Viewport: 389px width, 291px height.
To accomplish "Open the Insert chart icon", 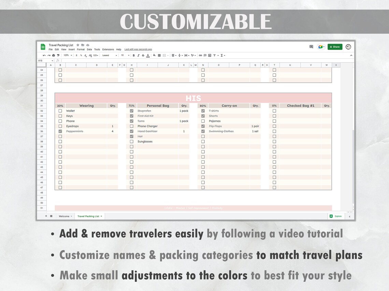I will (x=210, y=55).
